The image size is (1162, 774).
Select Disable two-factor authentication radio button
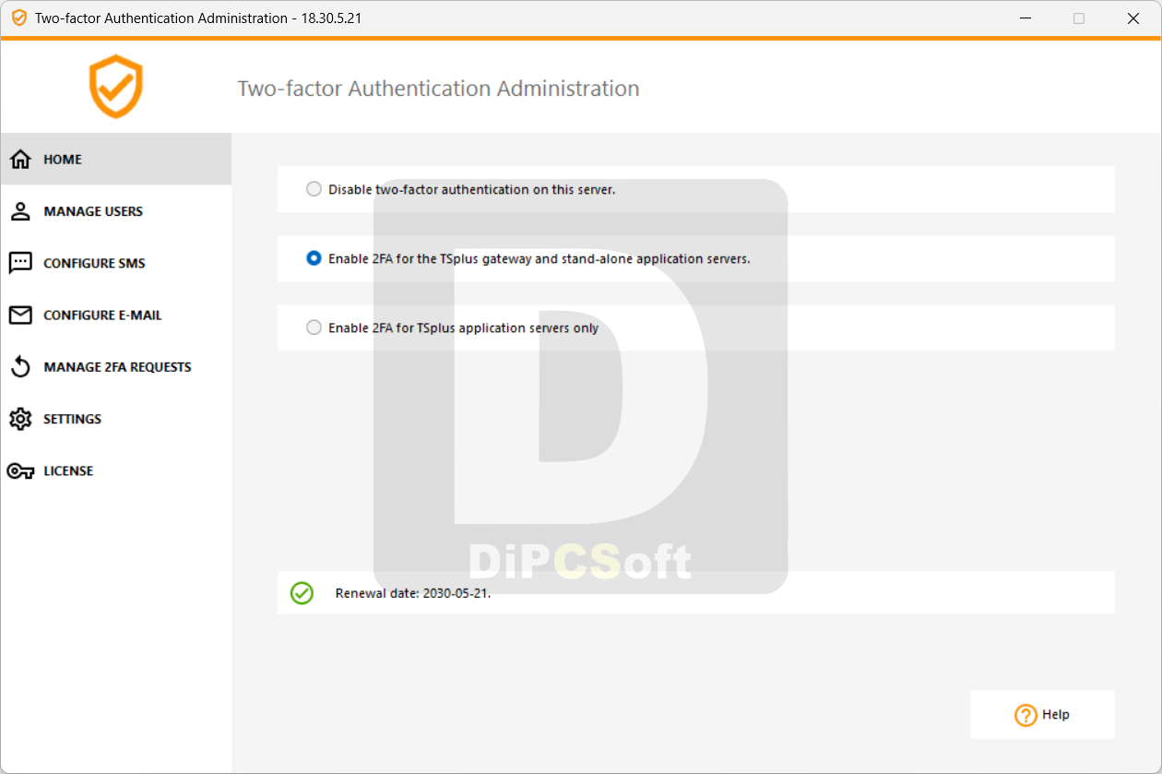(314, 189)
